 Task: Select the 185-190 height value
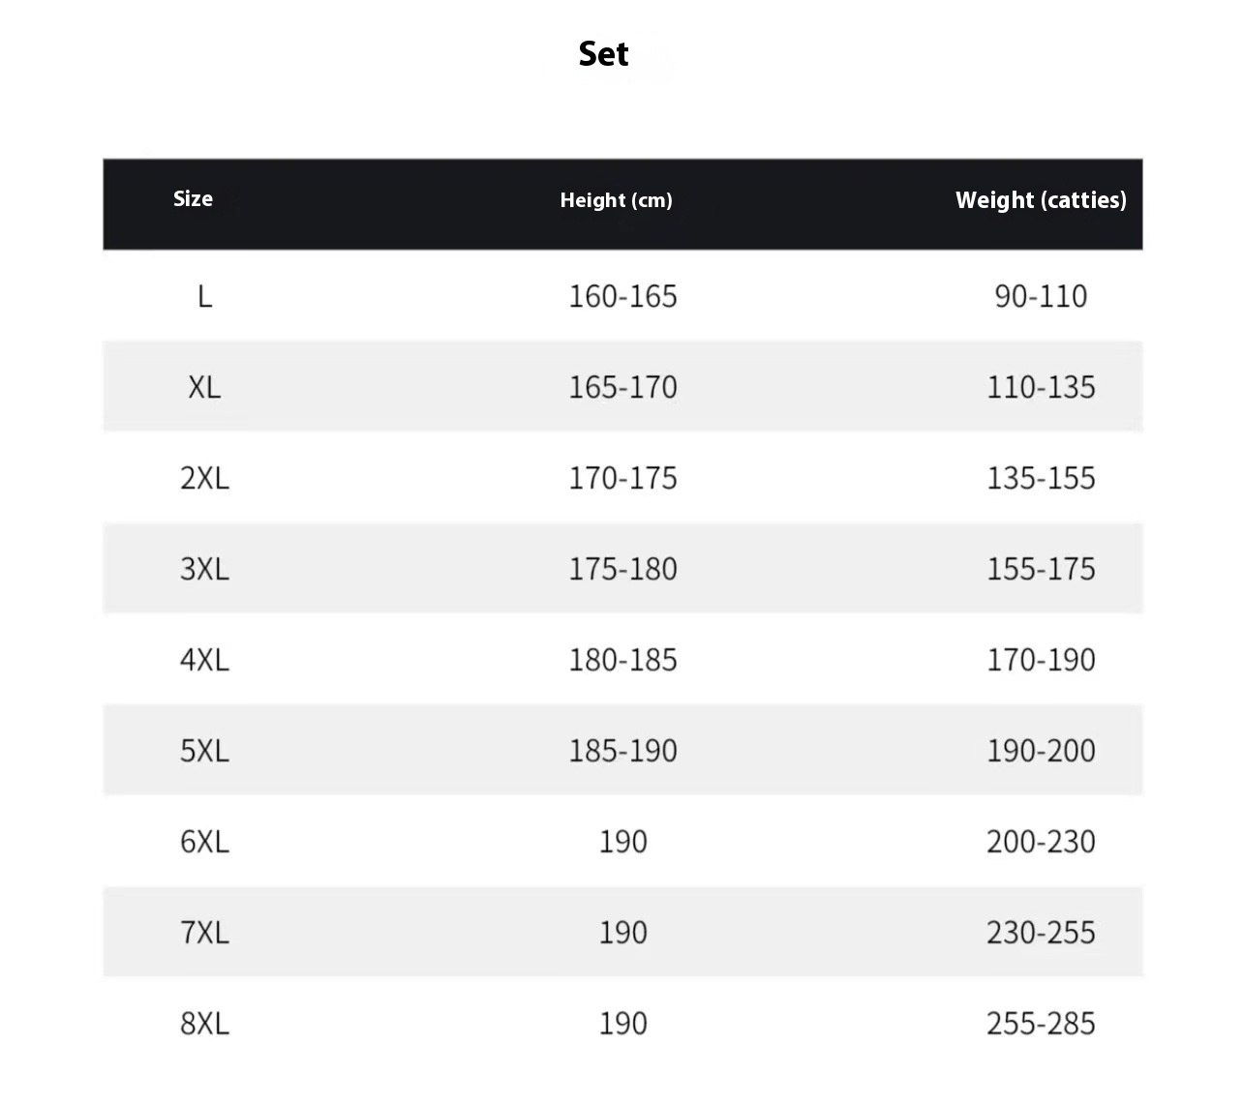click(x=622, y=751)
